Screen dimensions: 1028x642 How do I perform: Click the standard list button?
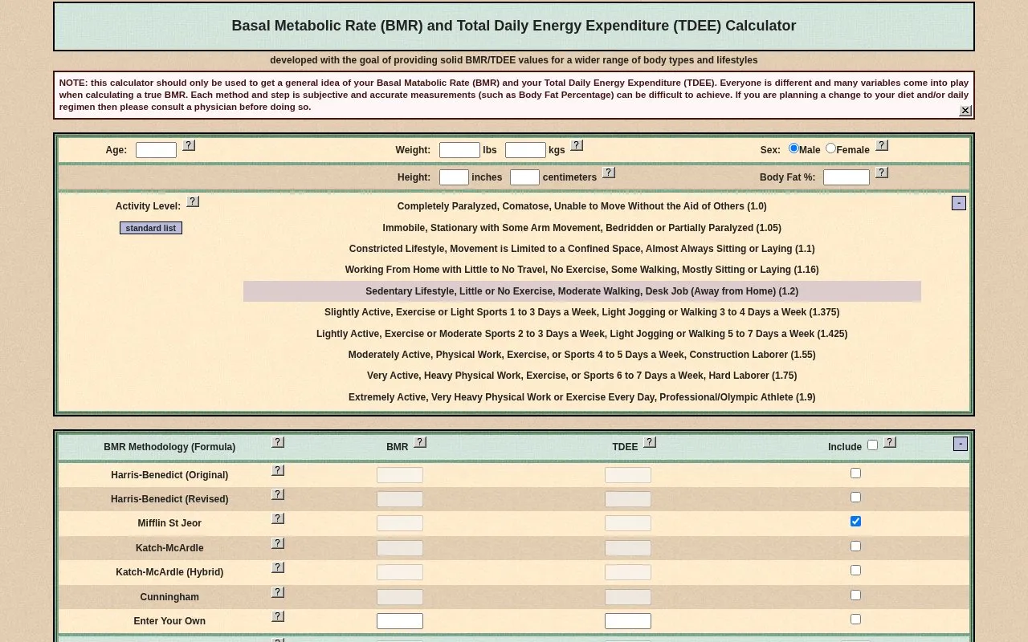(151, 228)
